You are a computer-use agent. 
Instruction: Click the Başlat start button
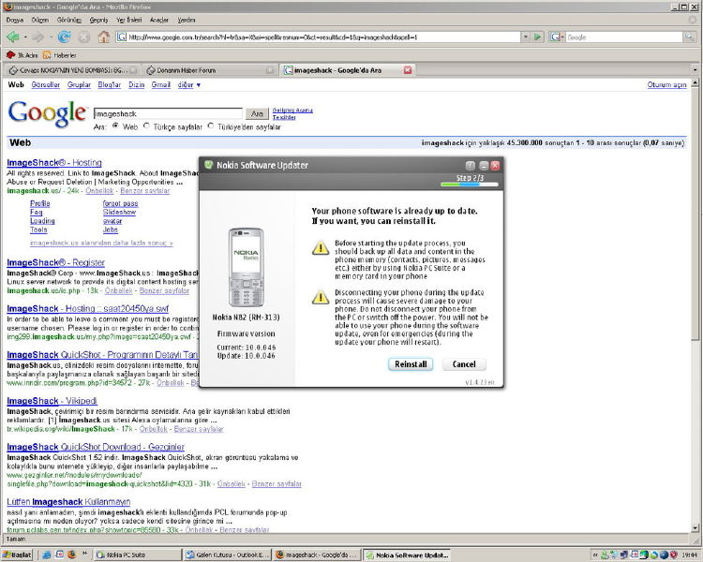[x=18, y=555]
